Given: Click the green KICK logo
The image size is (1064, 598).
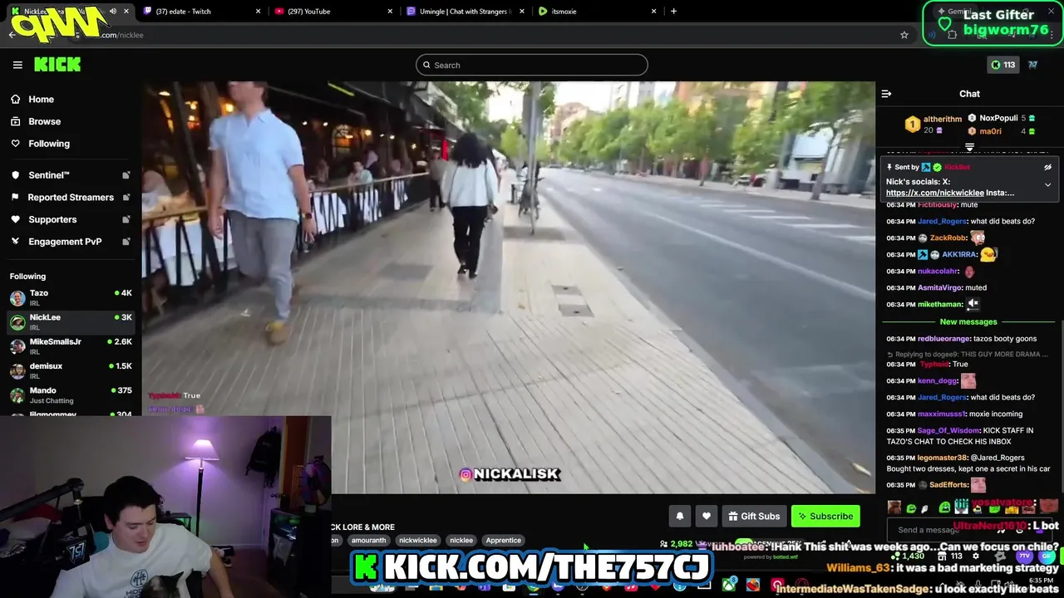Looking at the screenshot, I should click(x=57, y=65).
